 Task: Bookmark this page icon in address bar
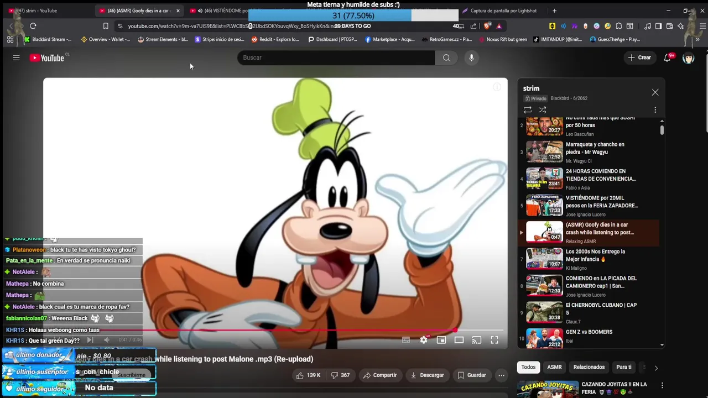pos(106,26)
